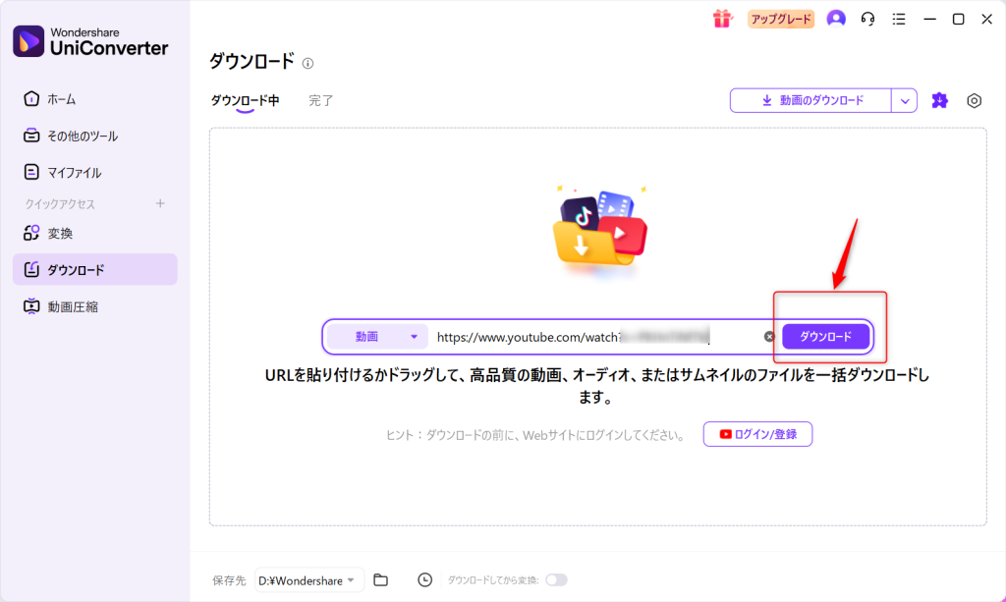Clear the URL with the x icon
The height and width of the screenshot is (602, 1006).
(x=769, y=337)
